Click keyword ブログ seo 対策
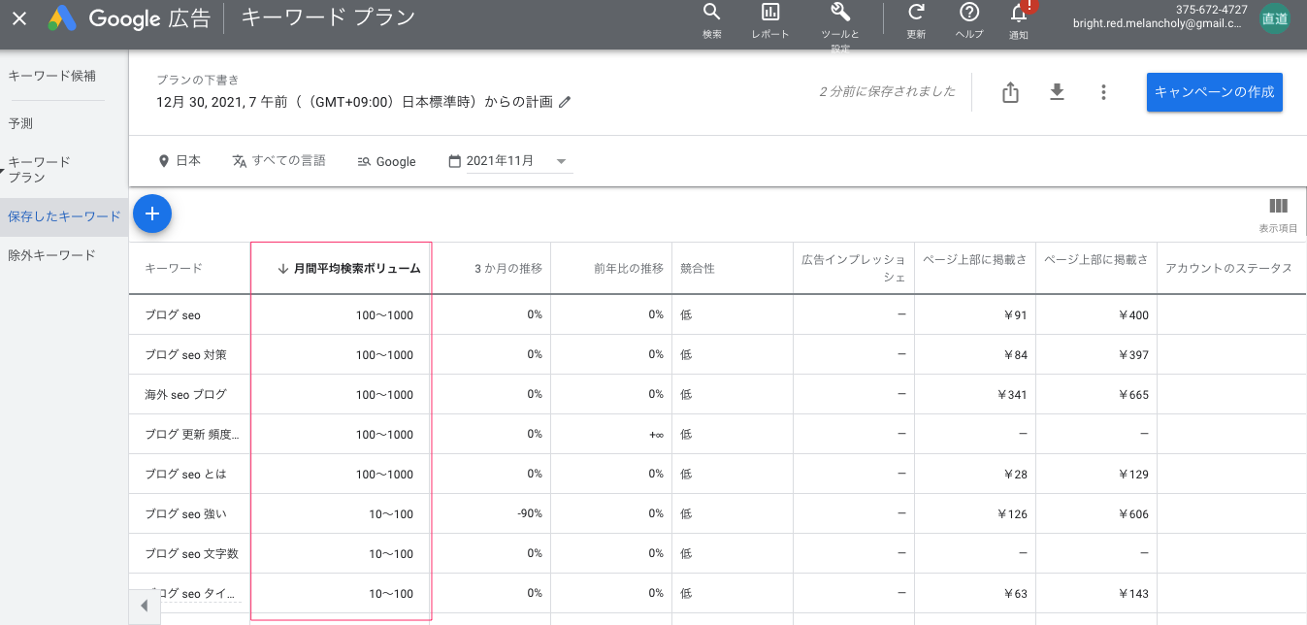Screen dimensions: 1307x625 point(185,355)
